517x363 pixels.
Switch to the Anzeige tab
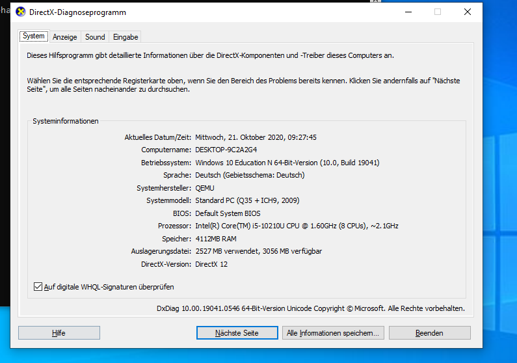tap(64, 37)
